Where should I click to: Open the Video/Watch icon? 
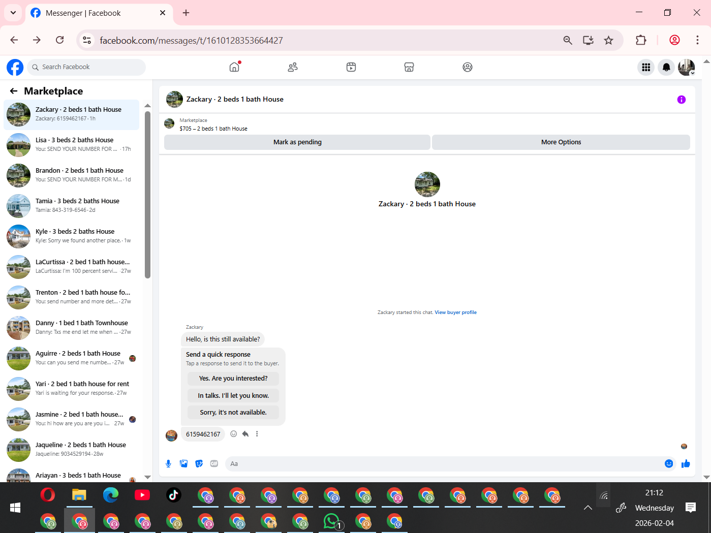(x=351, y=67)
